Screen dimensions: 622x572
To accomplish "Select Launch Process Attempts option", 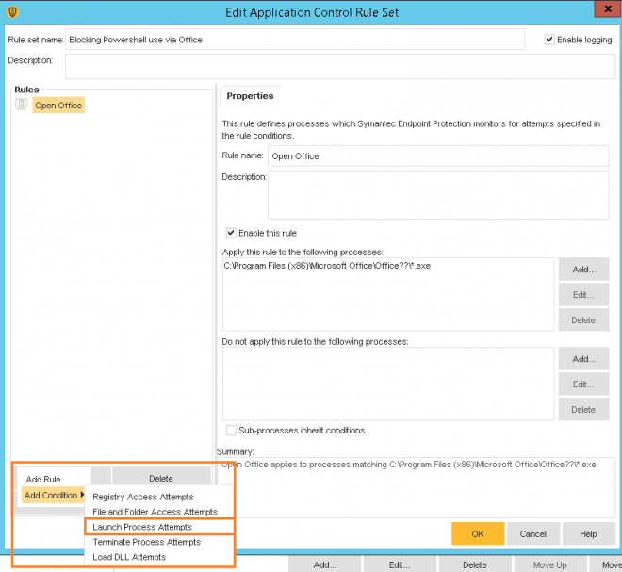I will pos(142,527).
